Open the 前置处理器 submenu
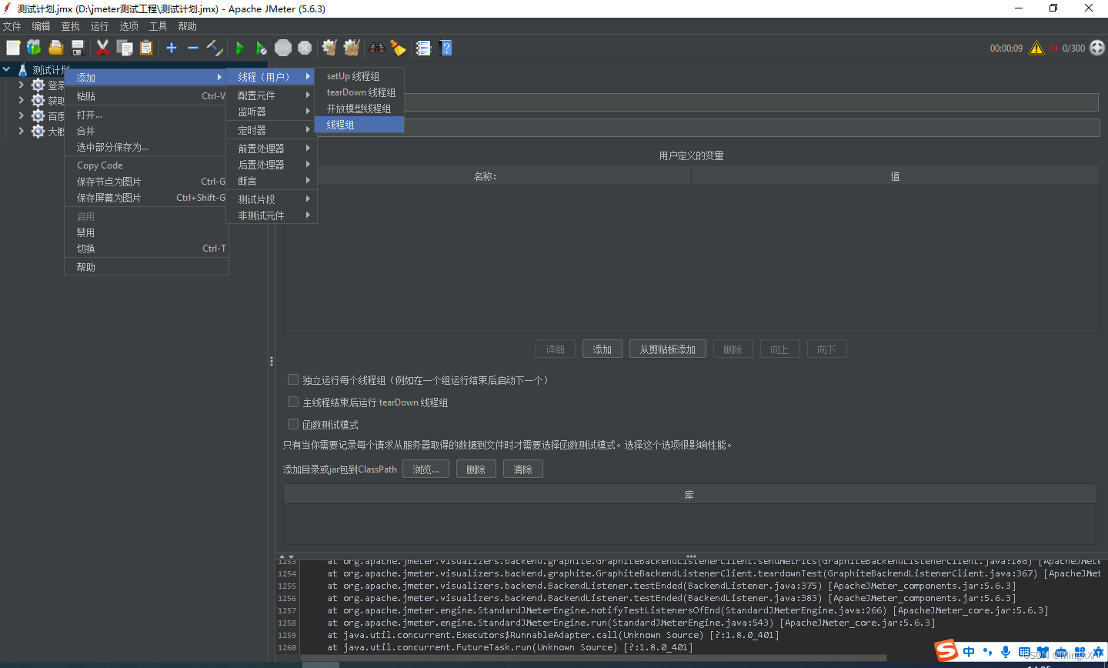Viewport: 1108px width, 668px height. [x=272, y=149]
